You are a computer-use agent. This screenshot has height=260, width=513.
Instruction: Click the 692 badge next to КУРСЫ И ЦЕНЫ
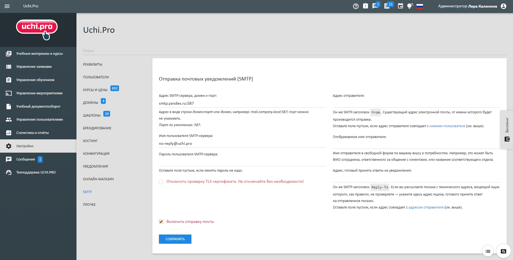coord(115,88)
